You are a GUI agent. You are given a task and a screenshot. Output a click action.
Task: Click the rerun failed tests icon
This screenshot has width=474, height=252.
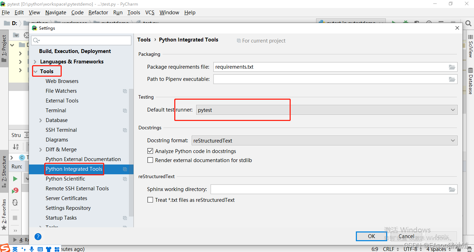point(15,191)
